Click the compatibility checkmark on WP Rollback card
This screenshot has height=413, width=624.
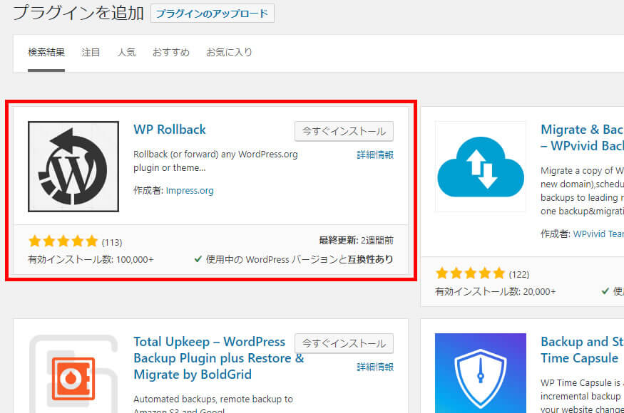(x=199, y=259)
